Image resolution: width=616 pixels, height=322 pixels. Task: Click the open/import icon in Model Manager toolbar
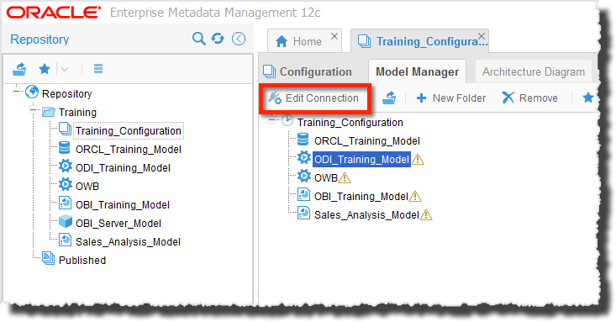point(389,98)
